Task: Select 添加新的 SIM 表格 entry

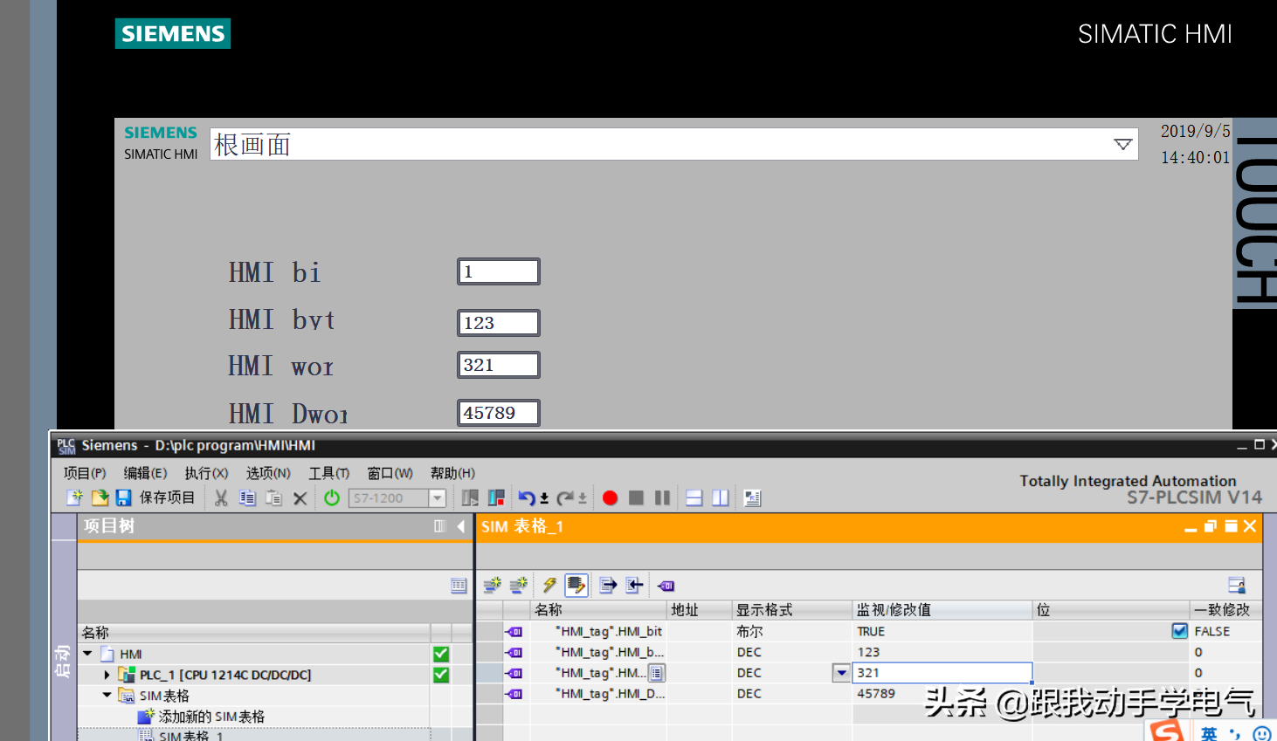Action: (211, 717)
